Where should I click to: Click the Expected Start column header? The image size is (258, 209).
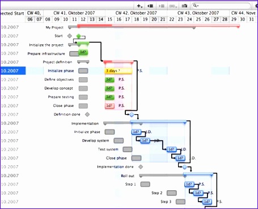tap(12, 14)
